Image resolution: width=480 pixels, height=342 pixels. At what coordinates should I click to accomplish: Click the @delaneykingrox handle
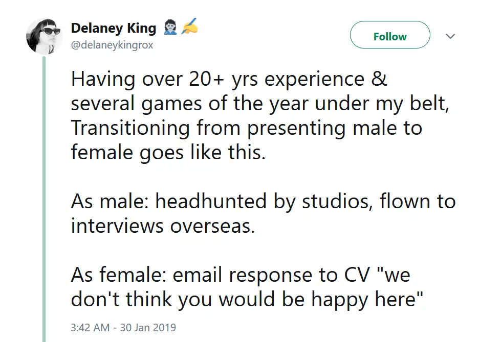pyautogui.click(x=112, y=45)
